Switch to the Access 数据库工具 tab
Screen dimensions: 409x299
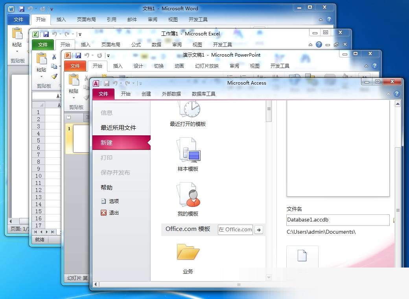(204, 94)
